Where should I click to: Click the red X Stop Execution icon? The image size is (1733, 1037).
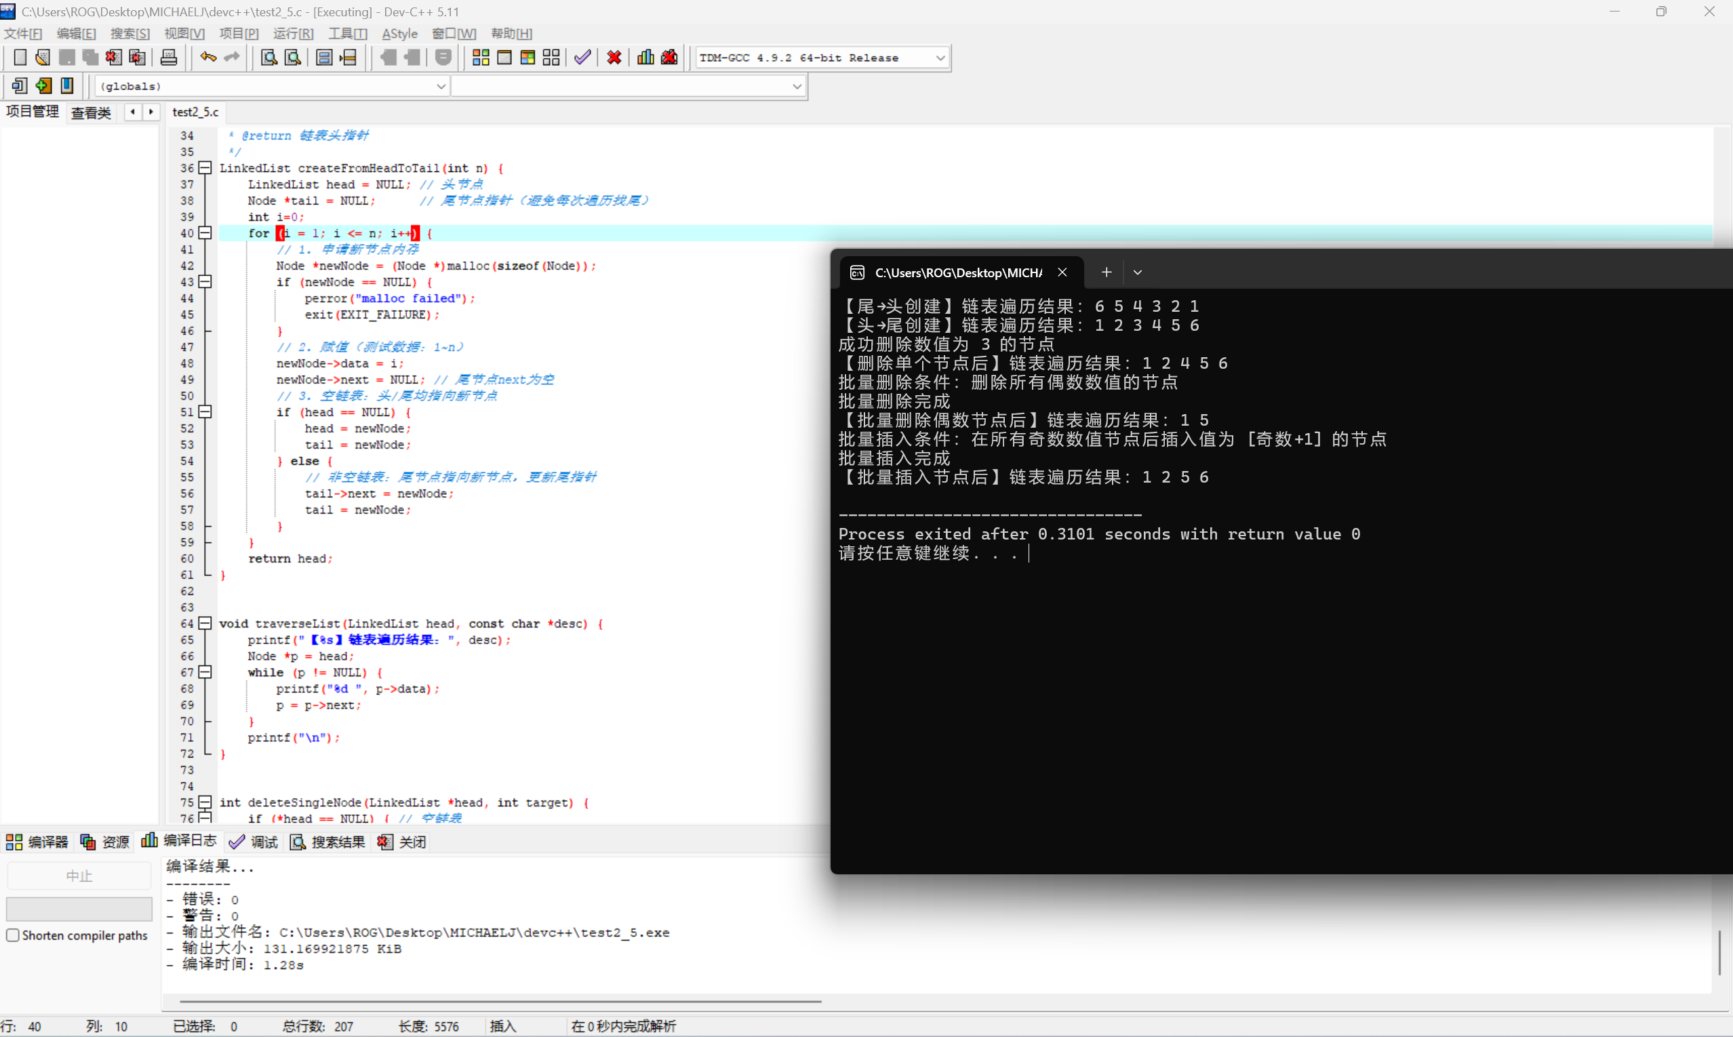614,58
